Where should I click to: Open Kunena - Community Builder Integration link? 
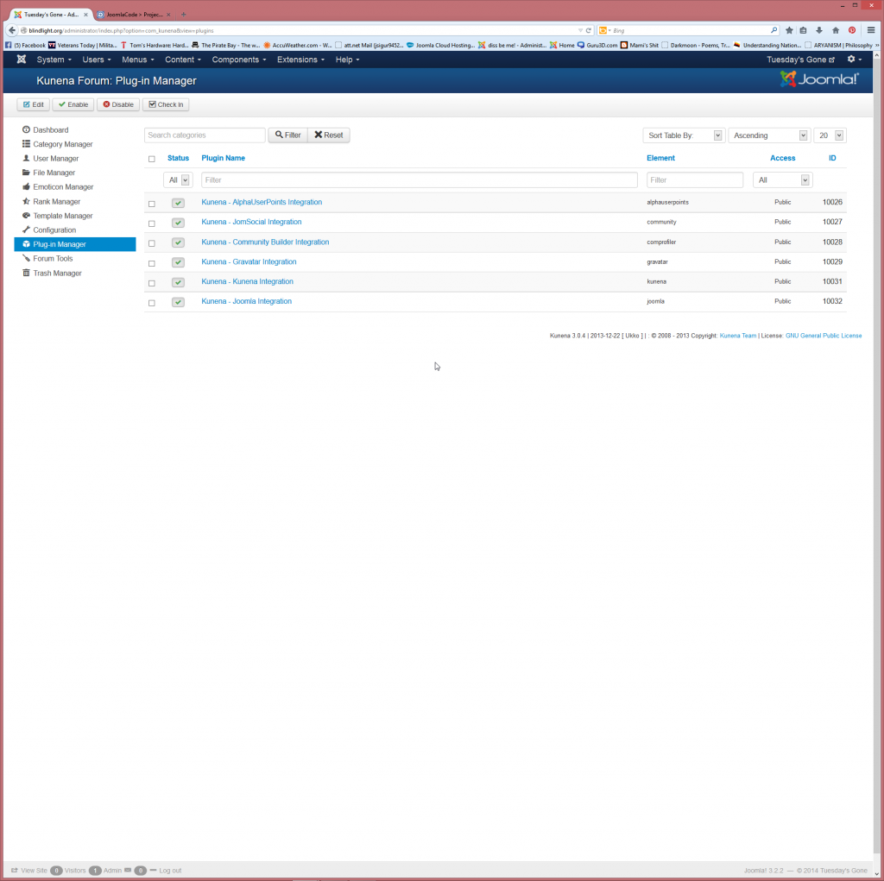[265, 242]
